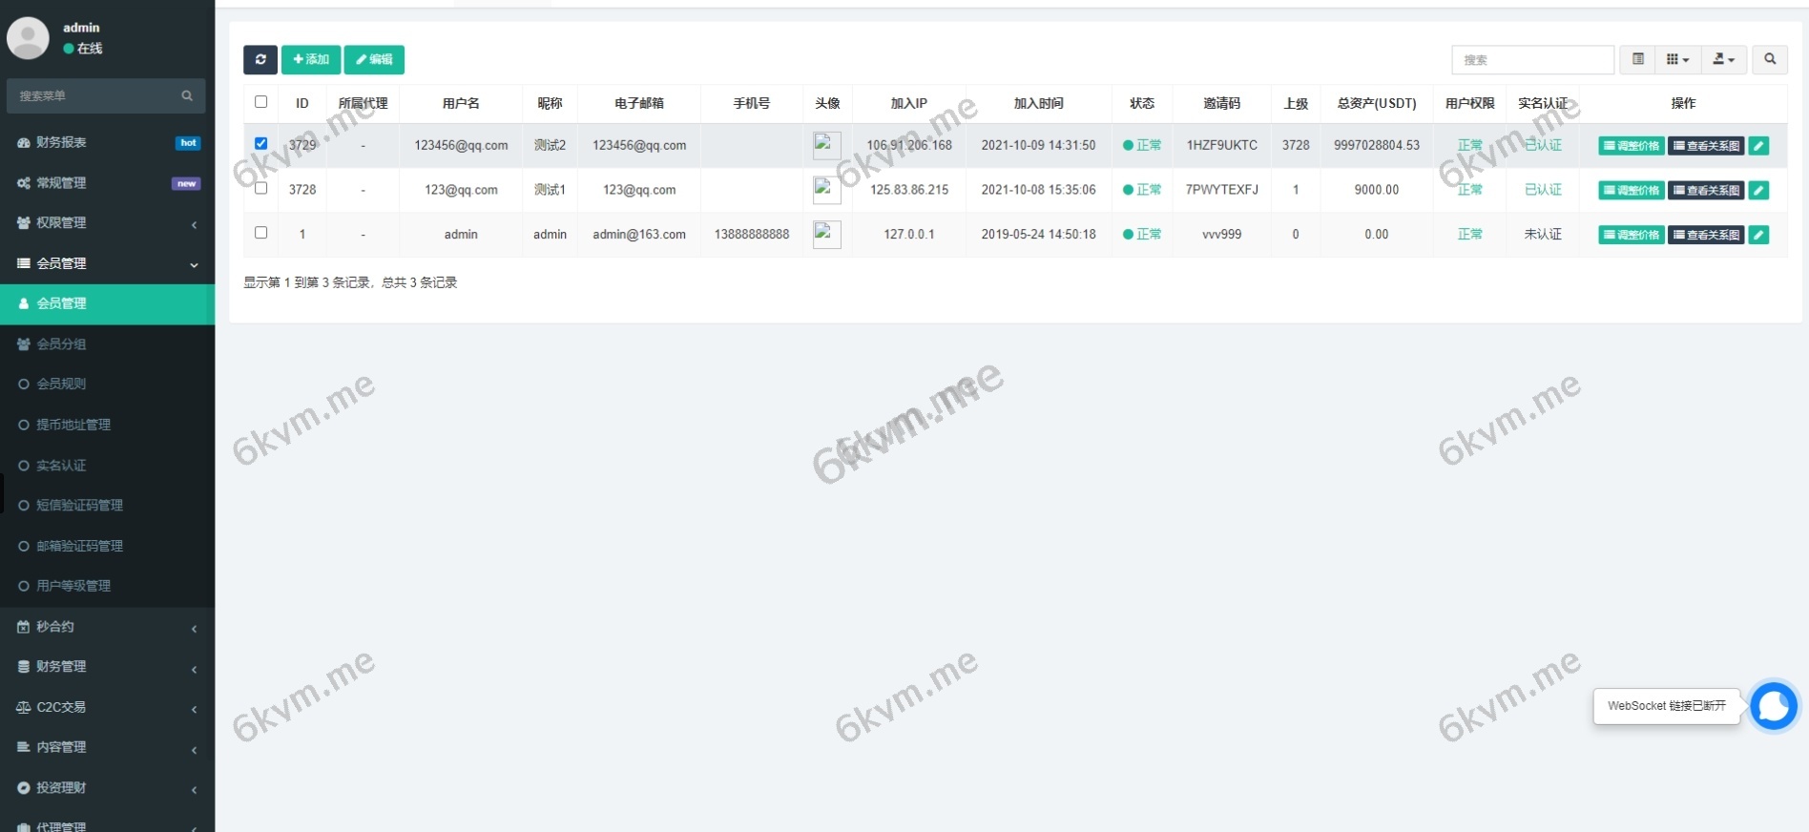Click the phone number 13888888888
Viewport: 1809px width, 832px height.
[x=752, y=235]
